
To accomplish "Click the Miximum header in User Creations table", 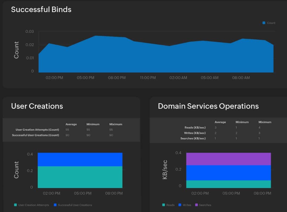I will [116, 124].
